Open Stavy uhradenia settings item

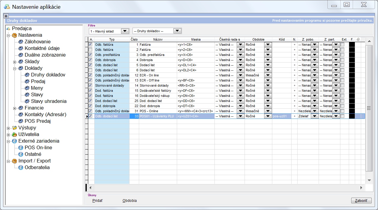(x=48, y=101)
